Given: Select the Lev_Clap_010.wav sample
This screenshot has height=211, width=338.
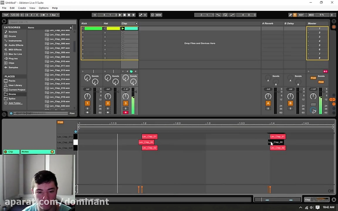Looking at the screenshot, I should 60,61.
